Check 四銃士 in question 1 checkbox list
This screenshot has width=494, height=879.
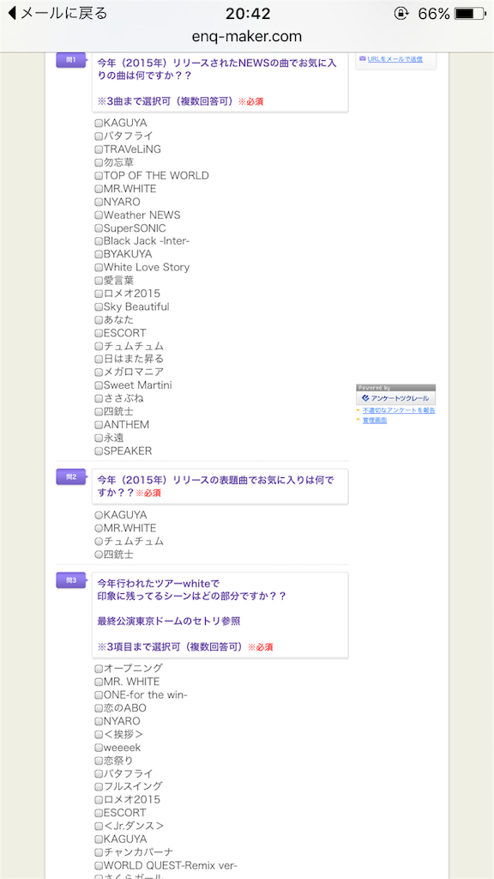[x=99, y=412]
